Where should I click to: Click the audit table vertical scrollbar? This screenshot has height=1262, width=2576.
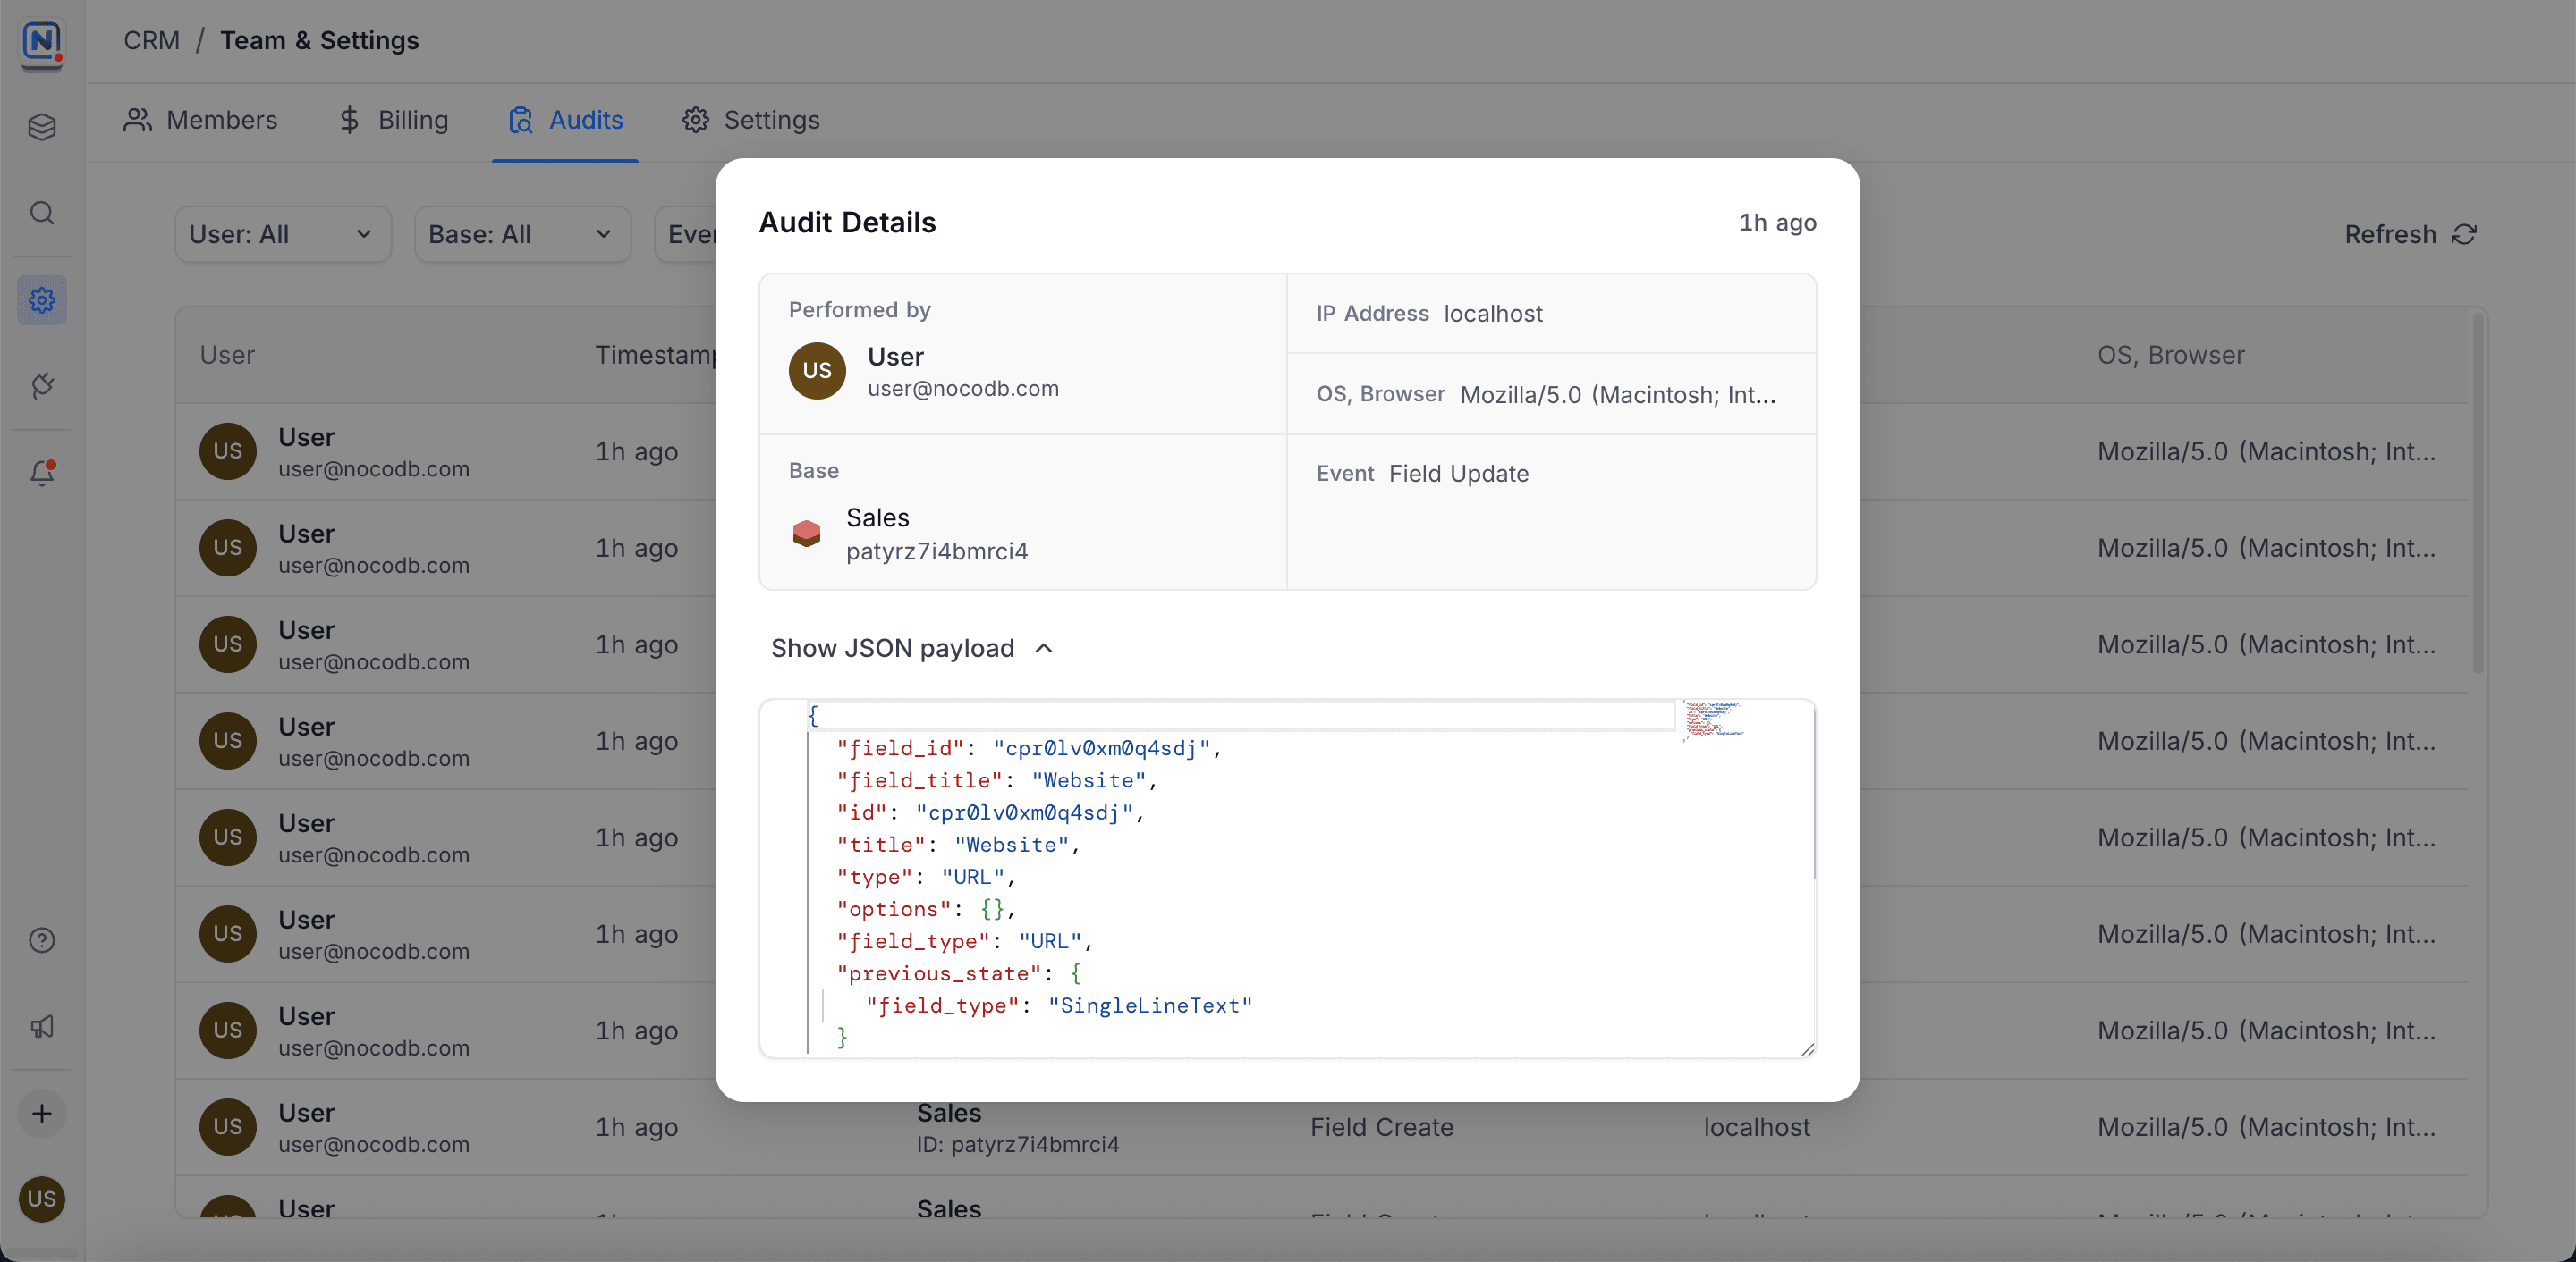pyautogui.click(x=2478, y=494)
